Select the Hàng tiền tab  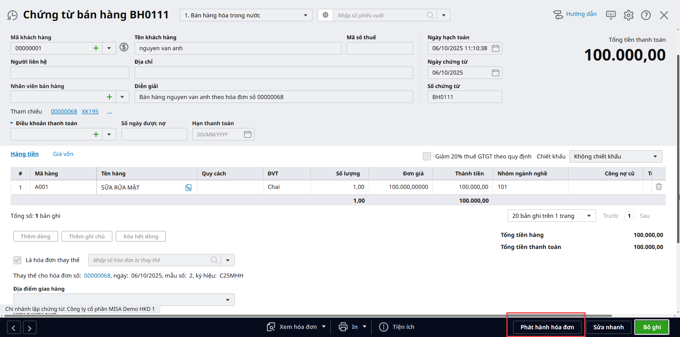click(24, 154)
